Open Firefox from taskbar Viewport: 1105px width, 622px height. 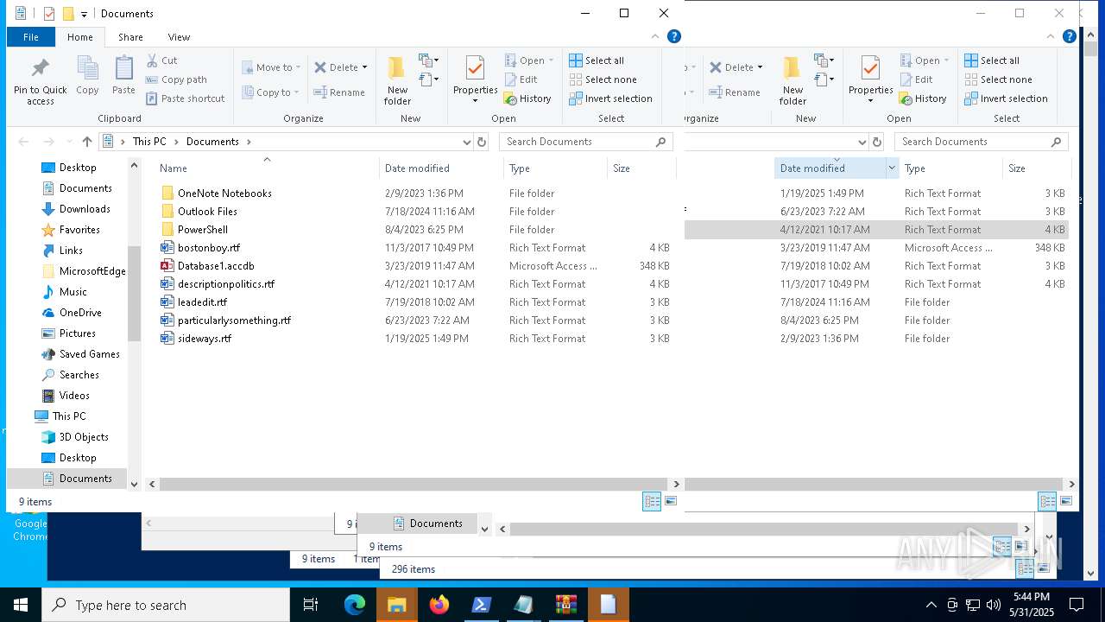pos(439,605)
